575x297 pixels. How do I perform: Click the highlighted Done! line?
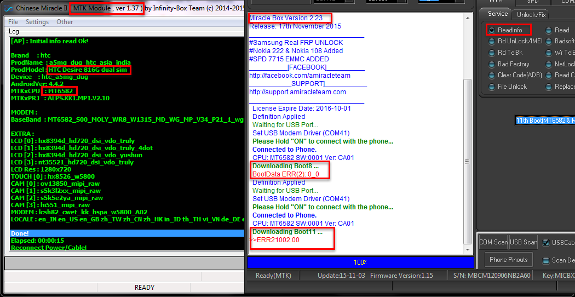click(x=127, y=233)
